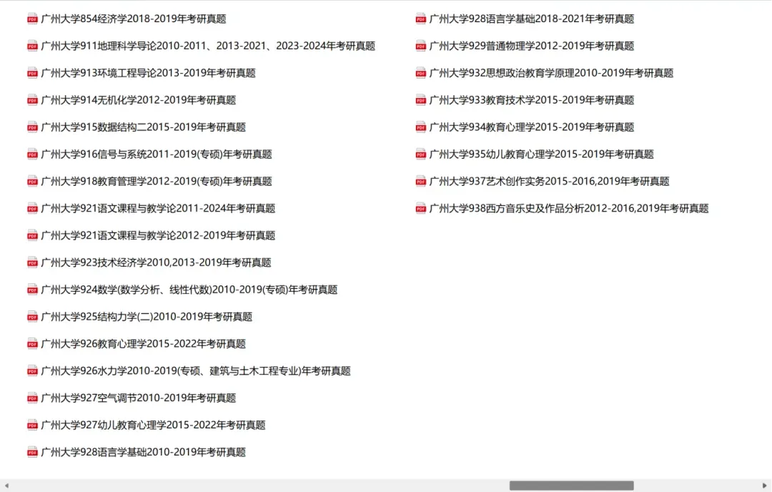The image size is (772, 492).
Task: Select file name 935幼儿教育心理学2015-2019年考研真题
Action: coord(542,154)
